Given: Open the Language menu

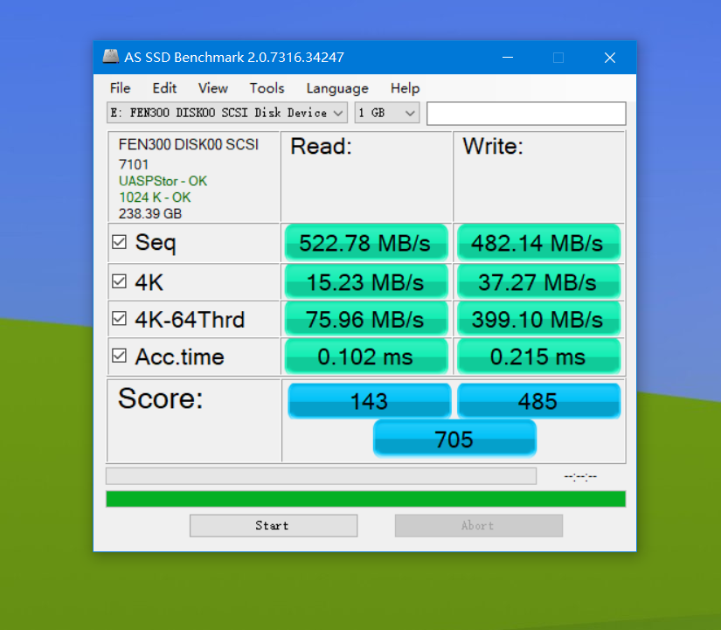Looking at the screenshot, I should (x=337, y=88).
